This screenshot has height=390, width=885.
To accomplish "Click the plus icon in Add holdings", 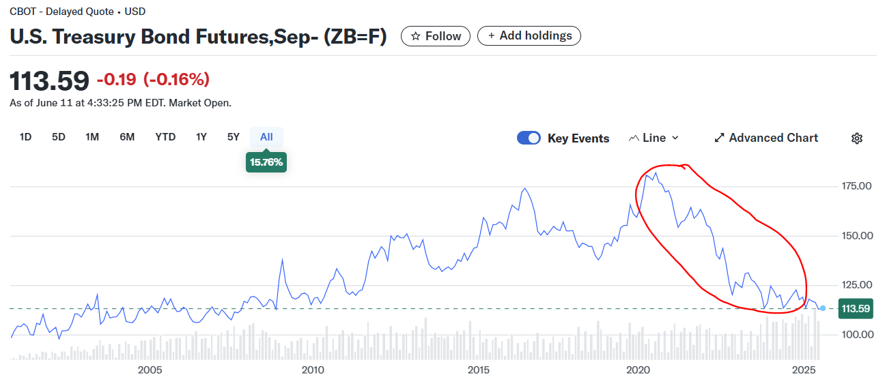I will (x=491, y=36).
